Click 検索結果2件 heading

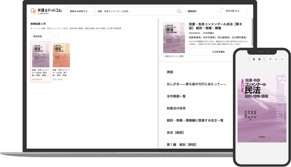38,24
